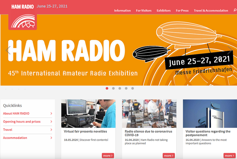
Task: Click the HAM RADIO dome logo
Action: tap(23, 21)
